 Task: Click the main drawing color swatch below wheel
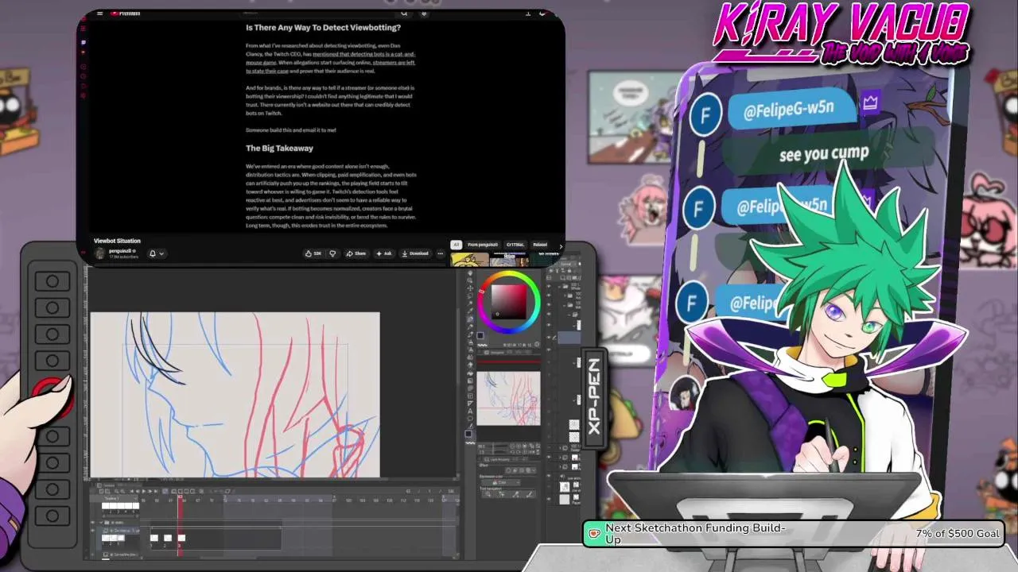tap(480, 335)
